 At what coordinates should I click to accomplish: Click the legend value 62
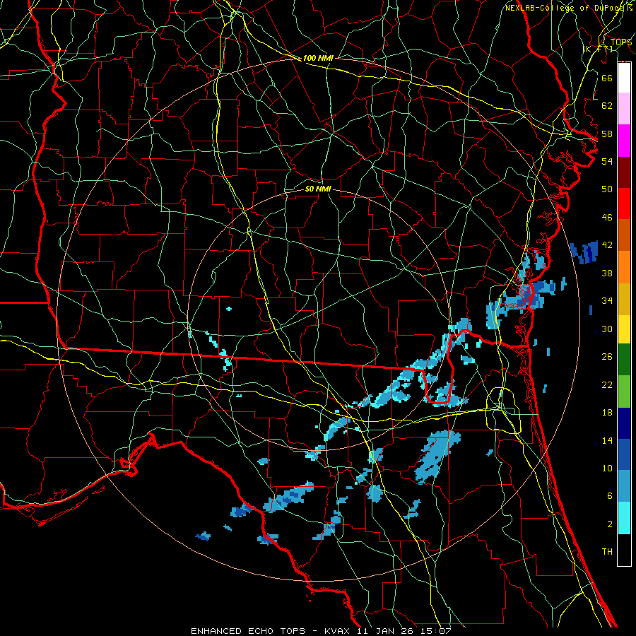[607, 106]
